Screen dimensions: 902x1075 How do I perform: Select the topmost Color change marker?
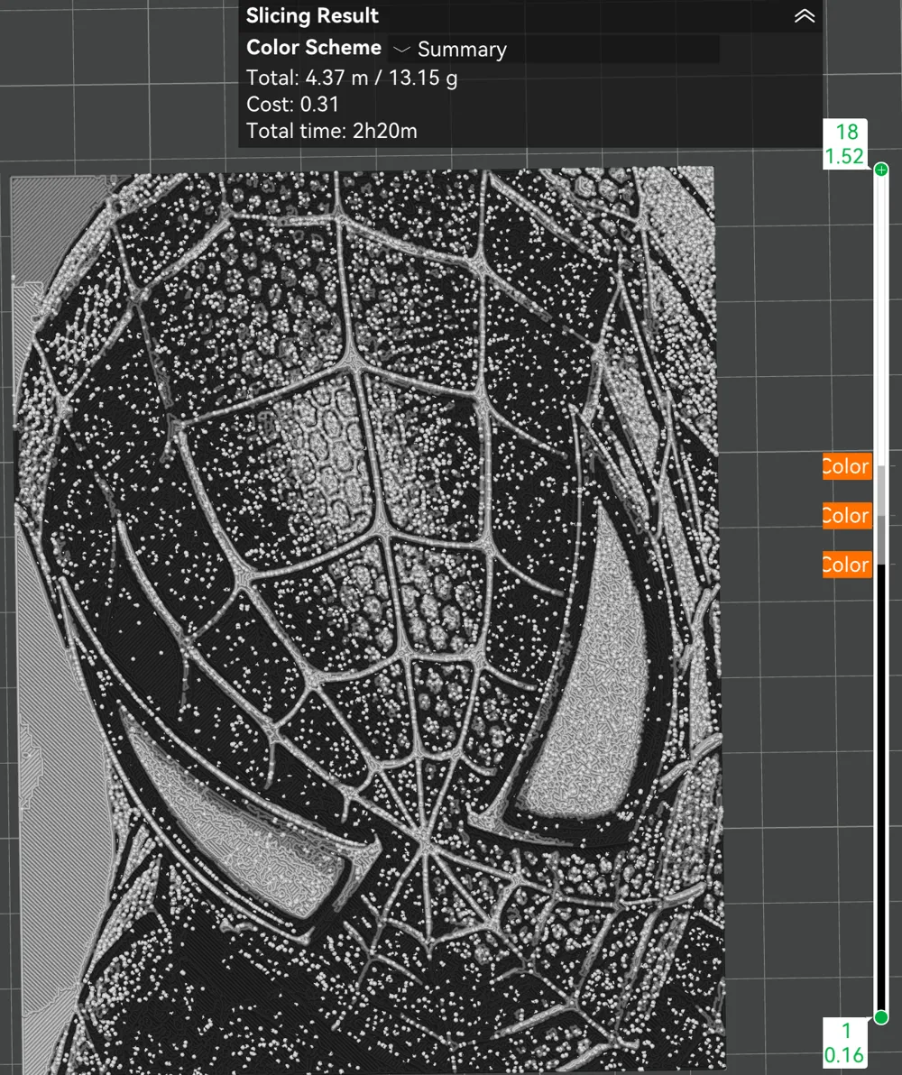tap(847, 466)
